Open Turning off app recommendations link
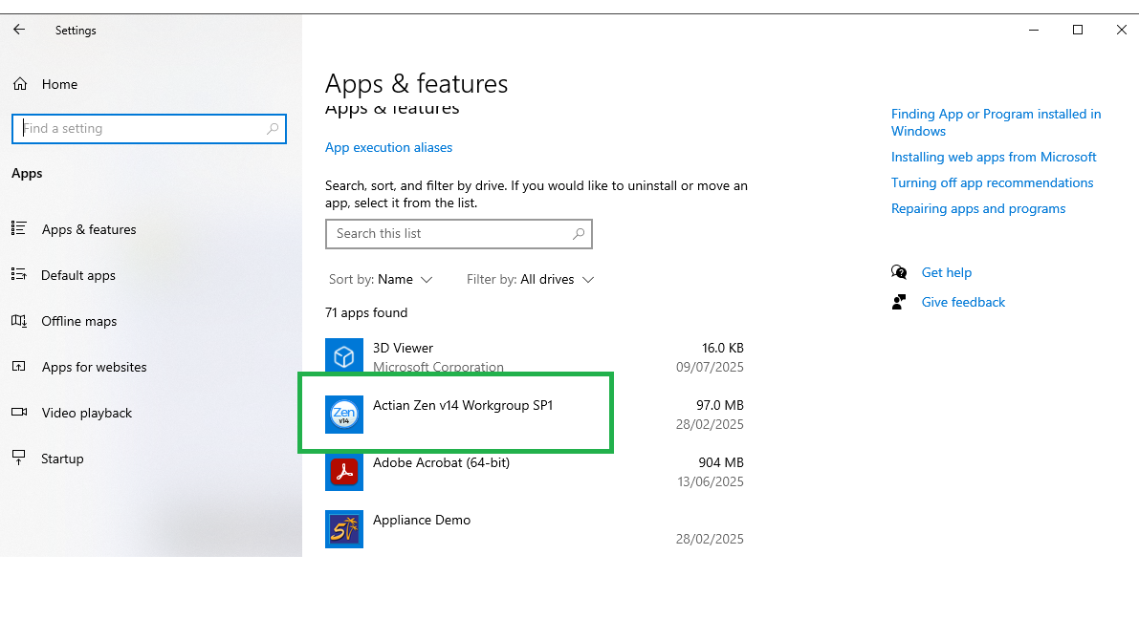 coord(993,182)
